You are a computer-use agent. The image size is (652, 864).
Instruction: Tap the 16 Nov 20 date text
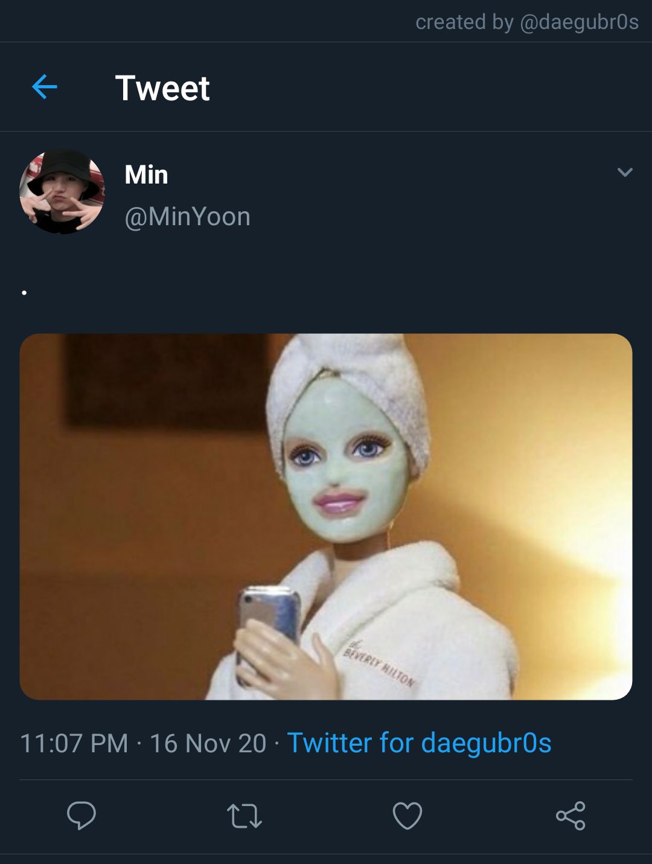click(208, 743)
